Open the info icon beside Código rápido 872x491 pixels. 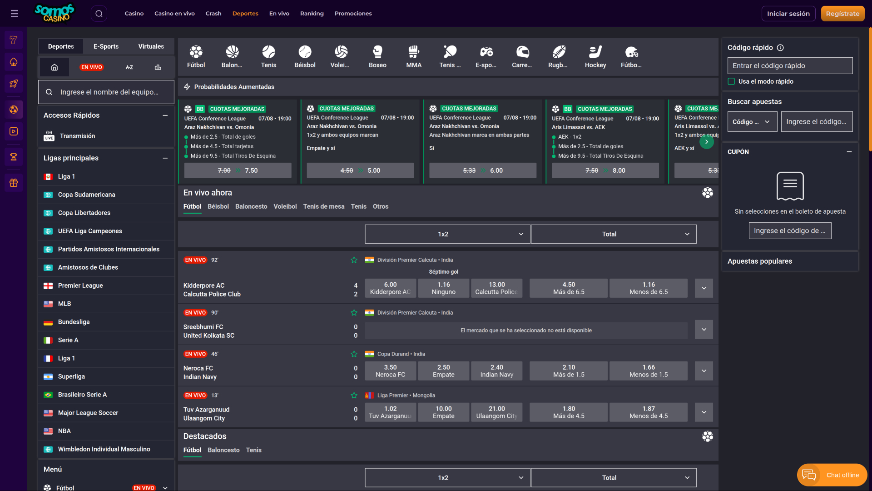(x=780, y=48)
